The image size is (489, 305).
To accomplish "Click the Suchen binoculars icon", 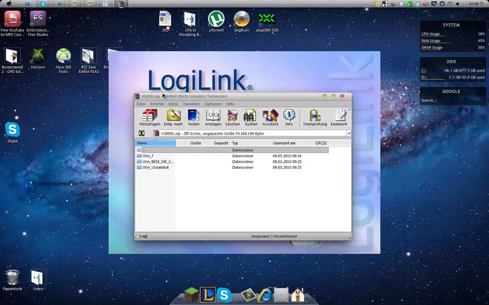I will coord(251,118).
